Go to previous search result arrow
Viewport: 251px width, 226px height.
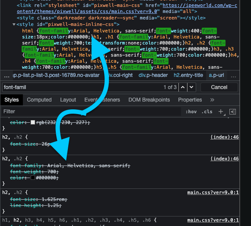point(183,87)
